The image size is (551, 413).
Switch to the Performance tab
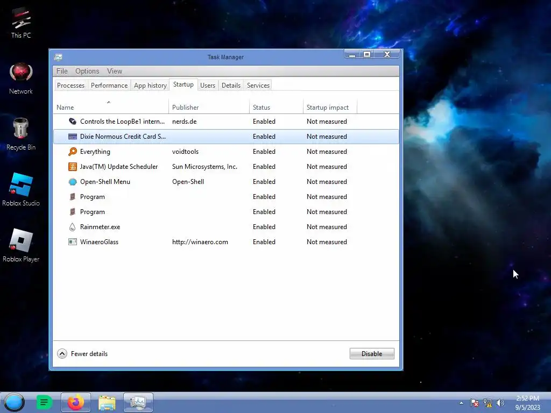(x=109, y=86)
